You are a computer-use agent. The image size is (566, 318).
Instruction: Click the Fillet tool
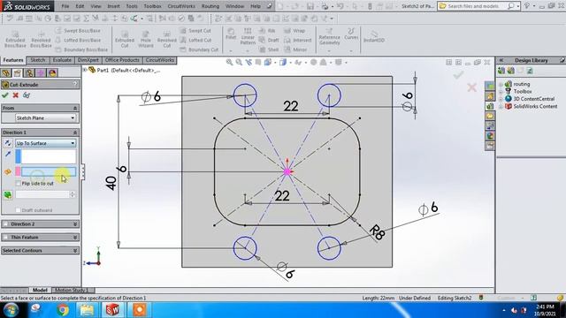pyautogui.click(x=231, y=34)
